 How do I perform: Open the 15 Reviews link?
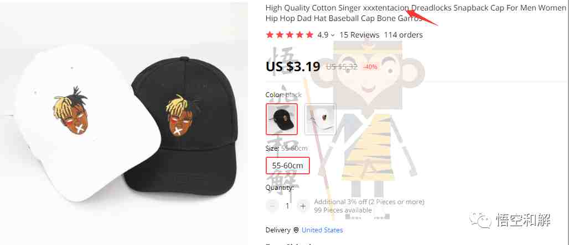359,35
